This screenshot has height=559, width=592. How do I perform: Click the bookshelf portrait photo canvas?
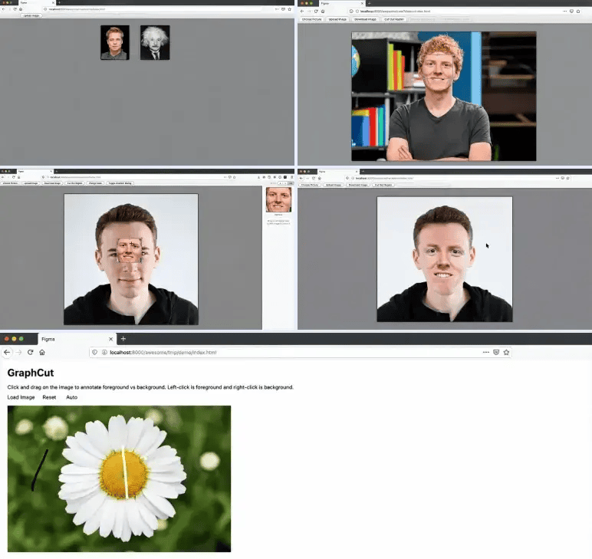pyautogui.click(x=444, y=97)
